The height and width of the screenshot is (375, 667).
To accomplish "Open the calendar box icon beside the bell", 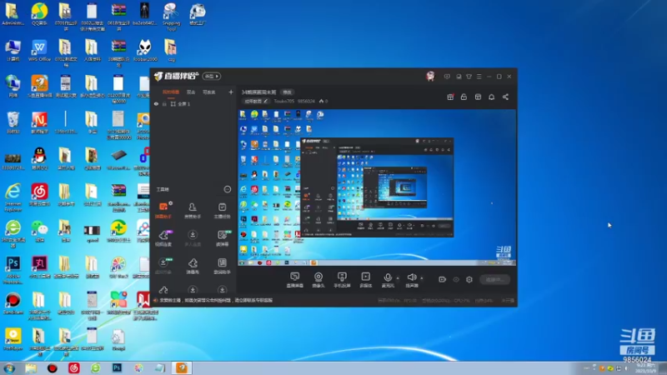I will (478, 97).
